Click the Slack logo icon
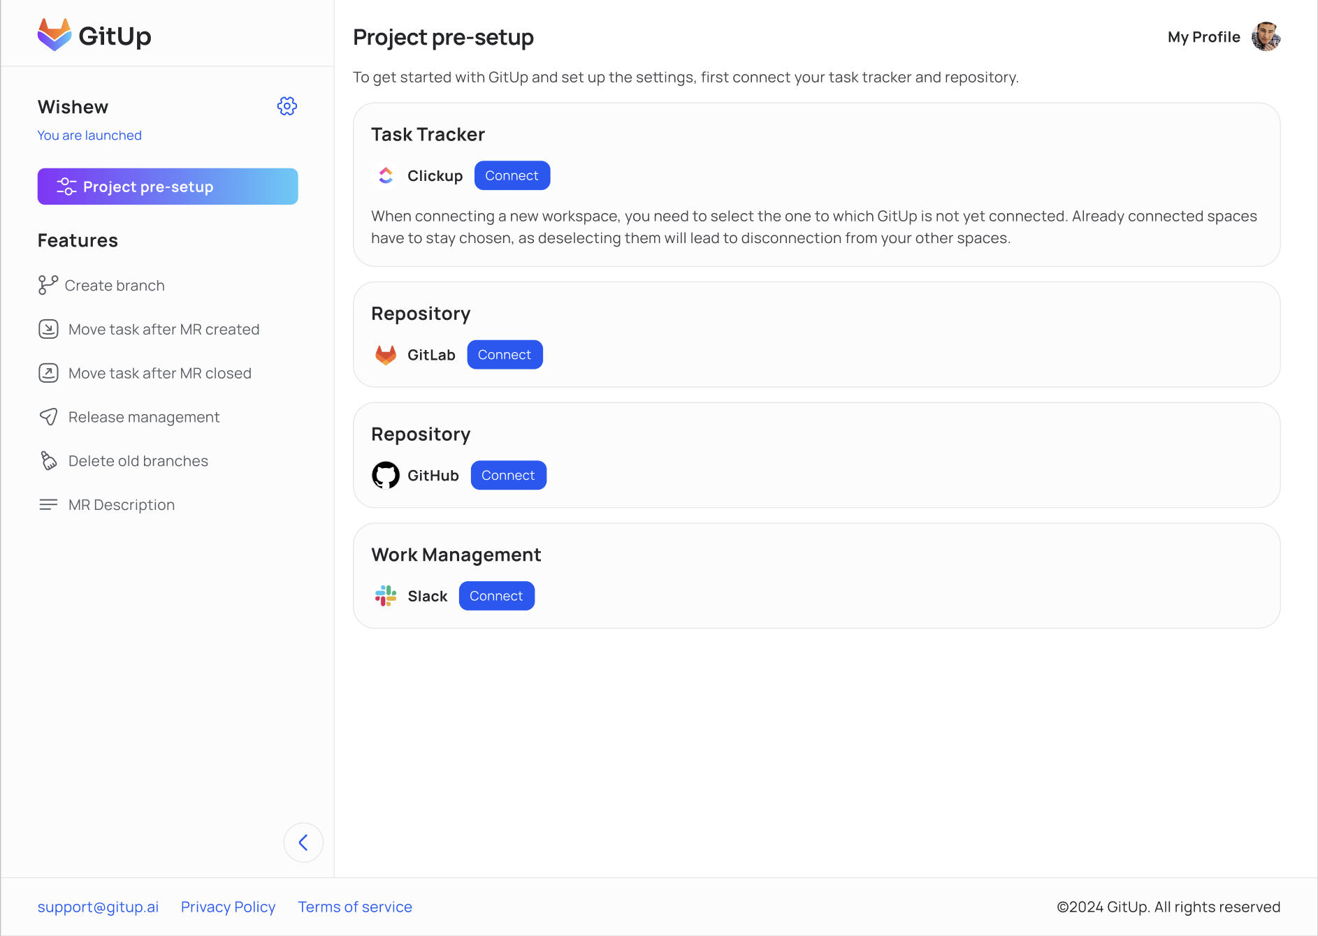Screen dimensions: 1318x936 (386, 596)
